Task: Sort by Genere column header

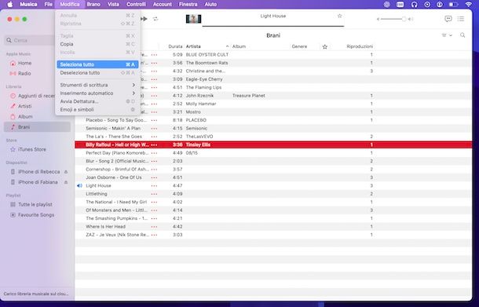Action: click(299, 46)
